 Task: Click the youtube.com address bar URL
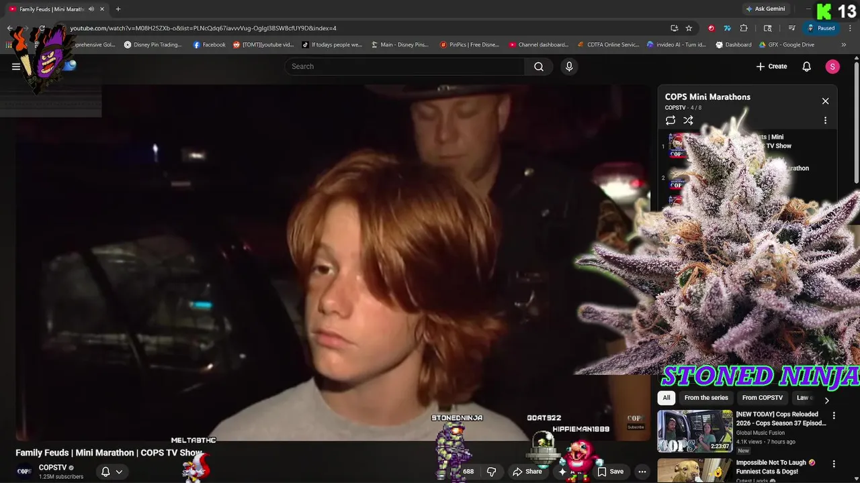tap(203, 28)
